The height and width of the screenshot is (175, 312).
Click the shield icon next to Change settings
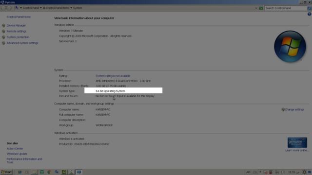[x=283, y=109]
